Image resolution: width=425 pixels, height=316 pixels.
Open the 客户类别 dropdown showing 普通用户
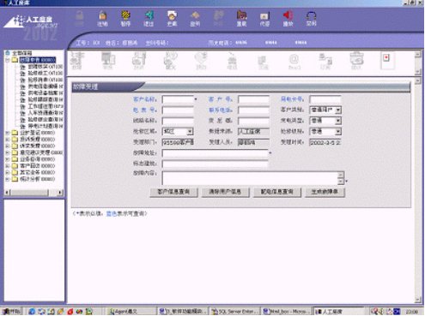(x=338, y=110)
